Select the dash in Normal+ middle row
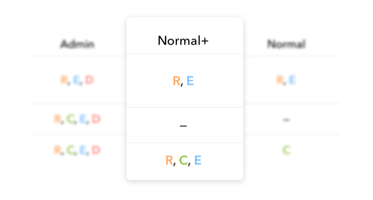373x200 pixels. pos(183,126)
